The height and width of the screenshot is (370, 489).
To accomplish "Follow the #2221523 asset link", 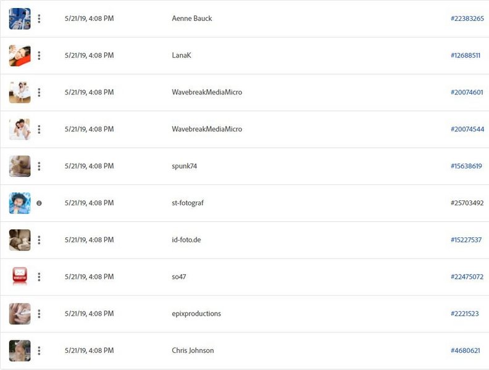I will point(464,314).
